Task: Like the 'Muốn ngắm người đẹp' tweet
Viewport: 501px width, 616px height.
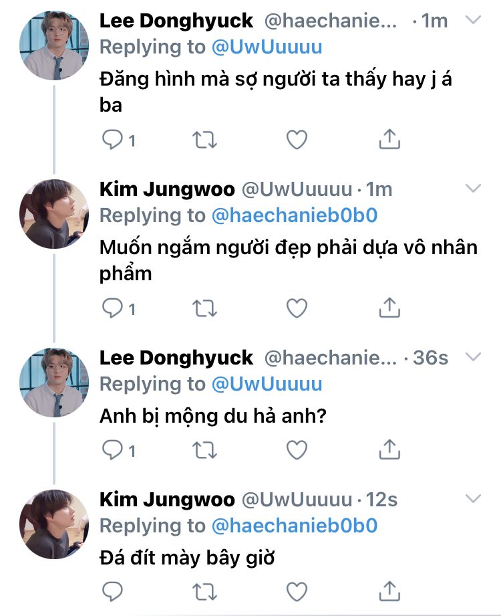Action: (296, 308)
